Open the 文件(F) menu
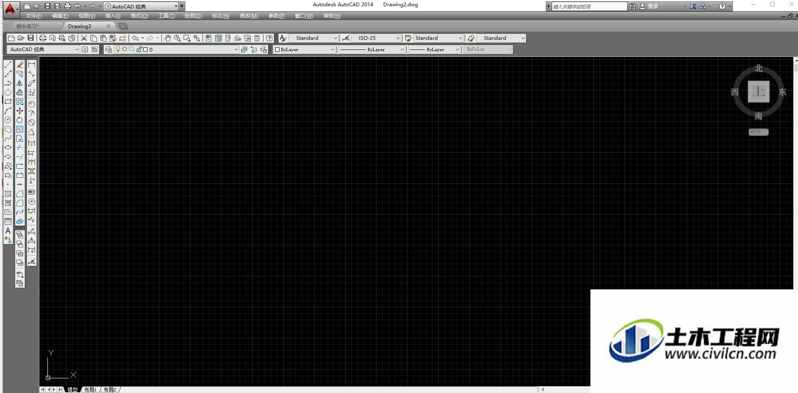Image resolution: width=798 pixels, height=393 pixels. (34, 16)
